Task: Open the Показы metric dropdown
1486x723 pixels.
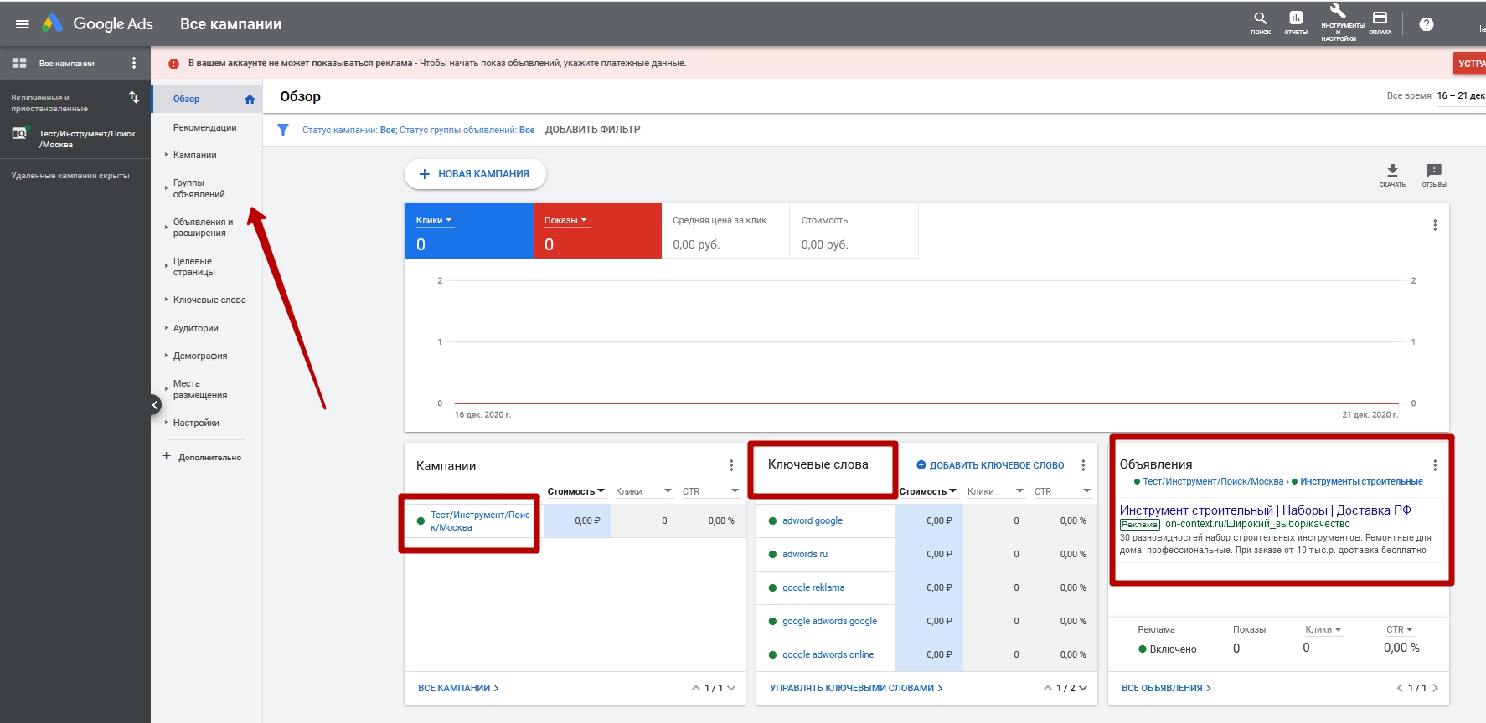Action: coord(565,220)
